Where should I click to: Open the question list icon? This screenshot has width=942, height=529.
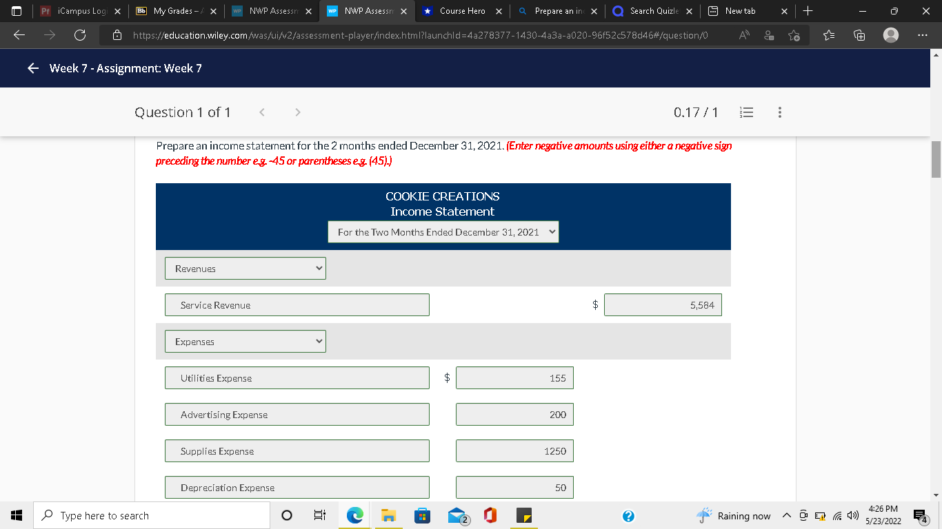746,112
